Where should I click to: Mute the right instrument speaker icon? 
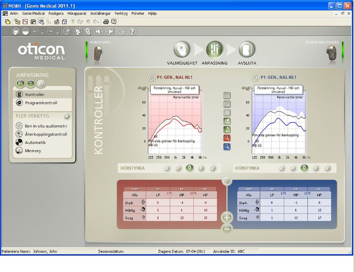coord(109,31)
